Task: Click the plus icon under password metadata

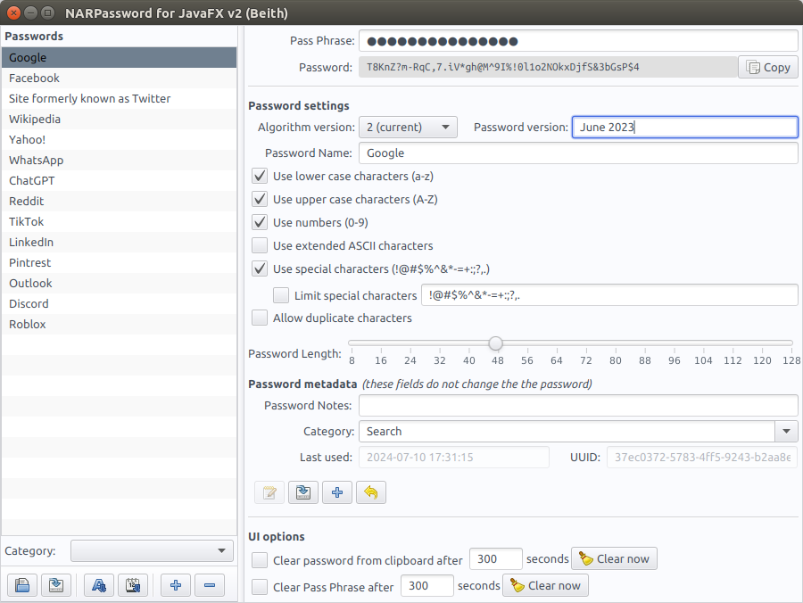Action: pos(336,492)
